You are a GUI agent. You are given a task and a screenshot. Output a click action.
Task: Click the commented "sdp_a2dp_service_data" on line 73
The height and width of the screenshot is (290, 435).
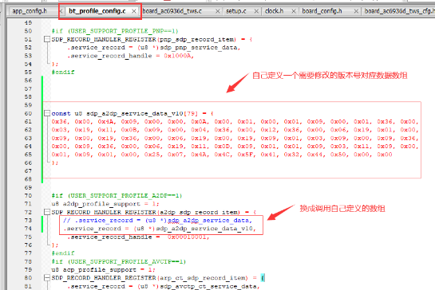pos(208,221)
